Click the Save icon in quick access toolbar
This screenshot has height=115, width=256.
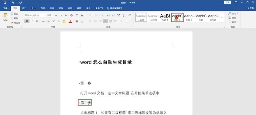5,3
